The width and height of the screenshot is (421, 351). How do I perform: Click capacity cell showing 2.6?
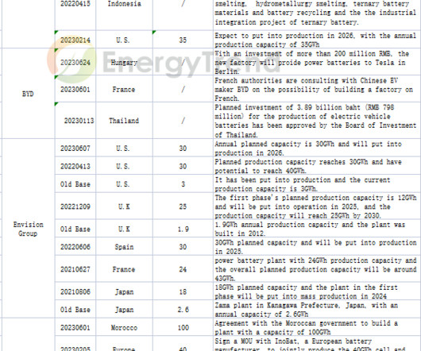click(183, 310)
